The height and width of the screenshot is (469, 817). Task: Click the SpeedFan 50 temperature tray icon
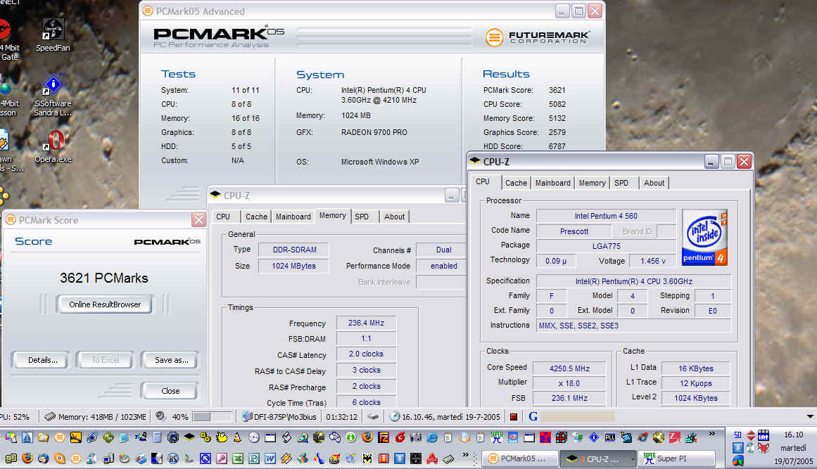(x=737, y=435)
